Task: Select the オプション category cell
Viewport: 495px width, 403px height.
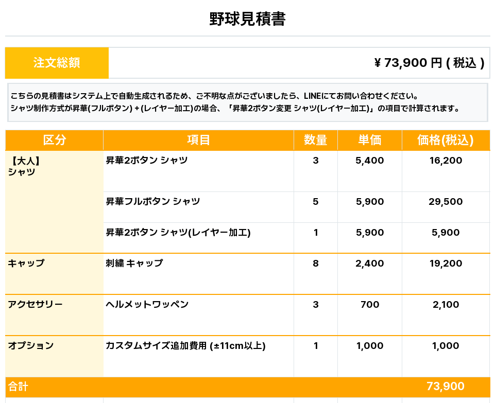Action: pyautogui.click(x=31, y=346)
